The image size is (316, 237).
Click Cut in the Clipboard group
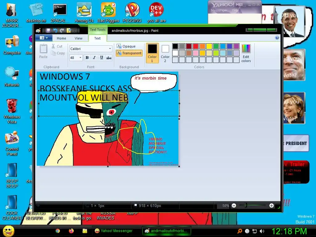(x=57, y=46)
